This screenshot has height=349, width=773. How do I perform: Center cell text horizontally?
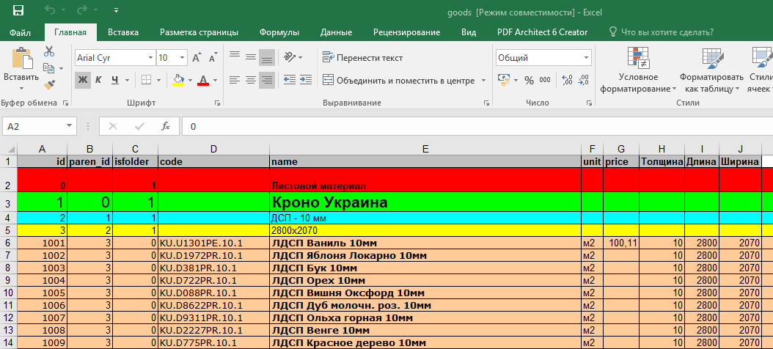(x=251, y=80)
